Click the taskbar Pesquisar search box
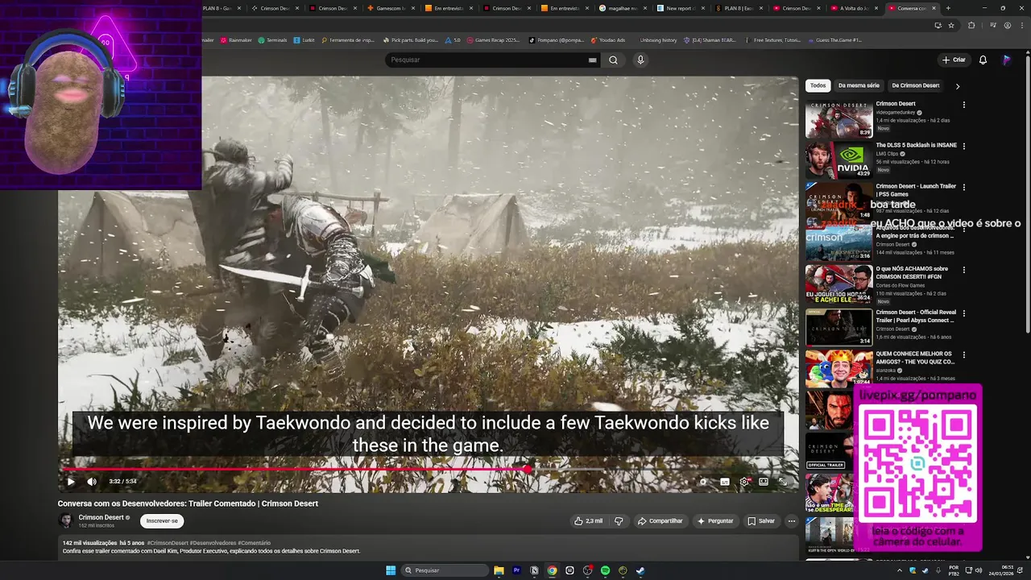Image resolution: width=1031 pixels, height=580 pixels. click(x=445, y=570)
